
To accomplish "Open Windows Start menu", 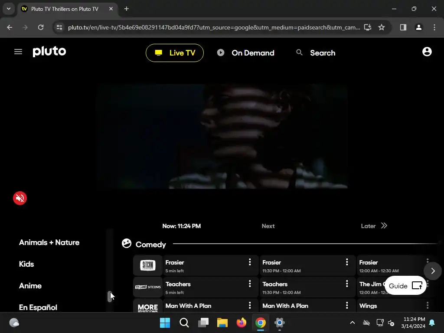I will (165, 323).
